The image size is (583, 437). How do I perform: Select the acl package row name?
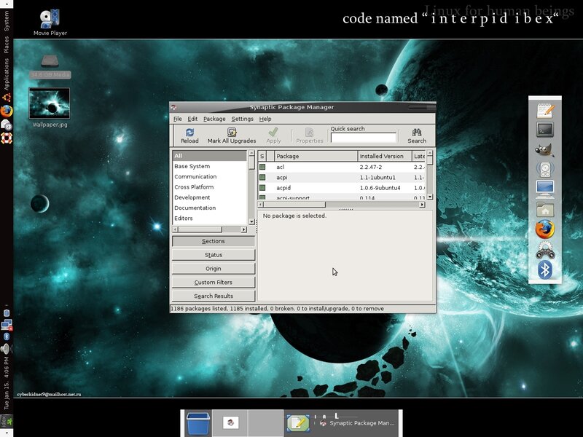pos(280,167)
